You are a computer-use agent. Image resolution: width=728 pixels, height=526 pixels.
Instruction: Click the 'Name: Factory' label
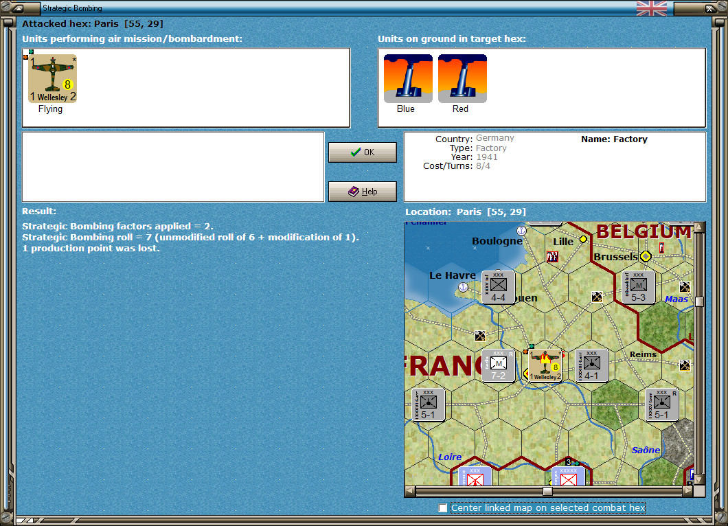pos(614,139)
